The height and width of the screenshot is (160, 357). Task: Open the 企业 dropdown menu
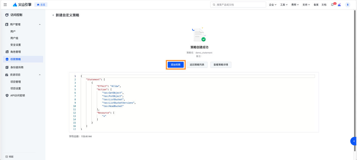coord(272,5)
